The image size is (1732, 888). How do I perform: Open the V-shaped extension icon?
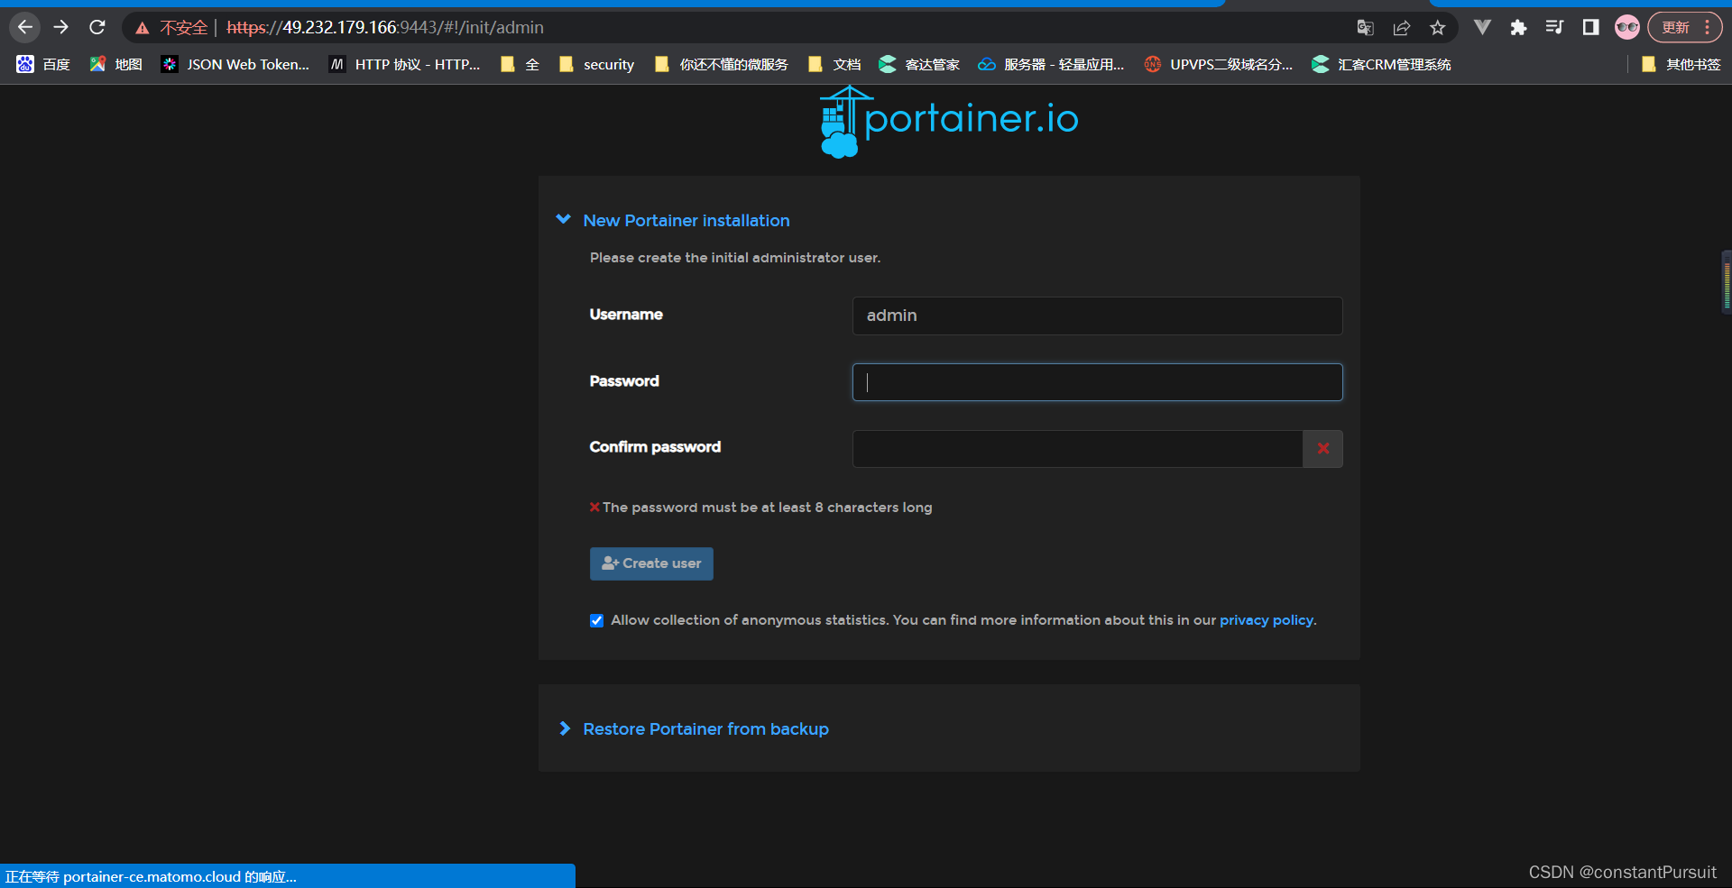(x=1482, y=28)
